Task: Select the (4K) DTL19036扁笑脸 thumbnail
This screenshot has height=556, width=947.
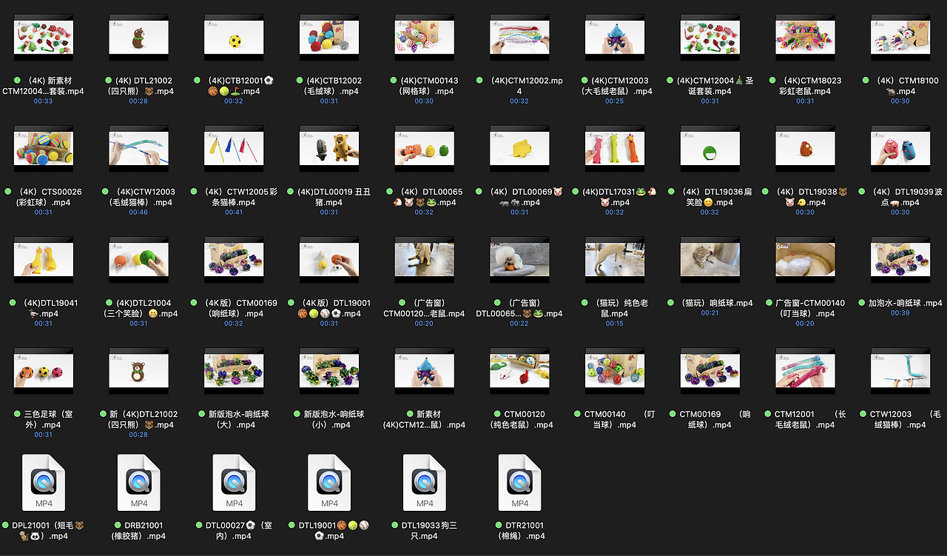Action: [710, 147]
